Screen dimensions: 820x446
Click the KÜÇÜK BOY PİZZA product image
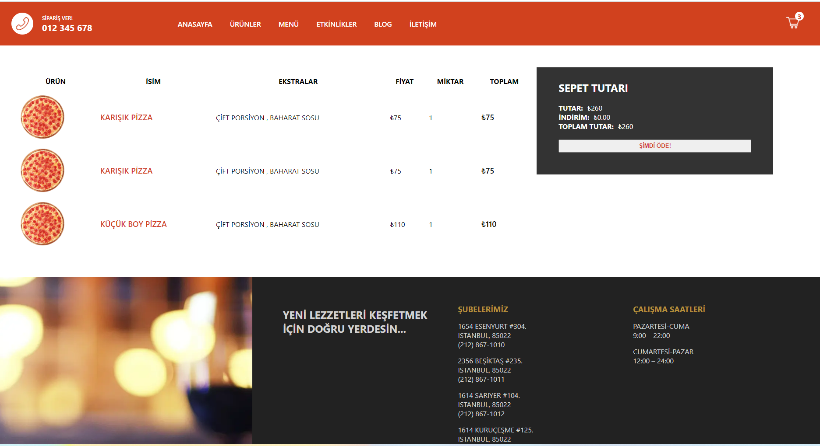(42, 223)
